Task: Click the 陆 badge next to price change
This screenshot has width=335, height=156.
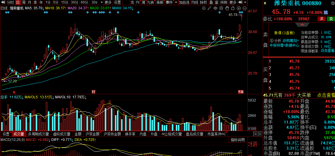Action: pos(326,12)
